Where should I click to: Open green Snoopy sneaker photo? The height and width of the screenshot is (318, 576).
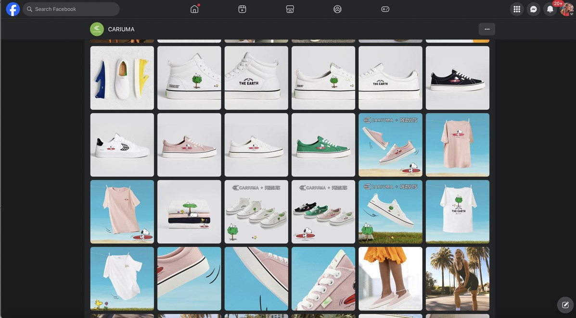coord(323,145)
